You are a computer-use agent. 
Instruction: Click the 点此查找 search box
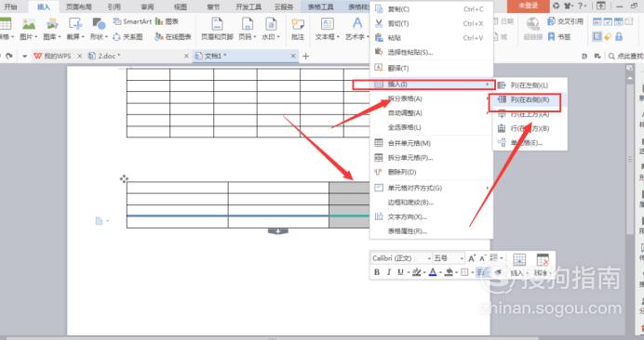click(x=626, y=56)
